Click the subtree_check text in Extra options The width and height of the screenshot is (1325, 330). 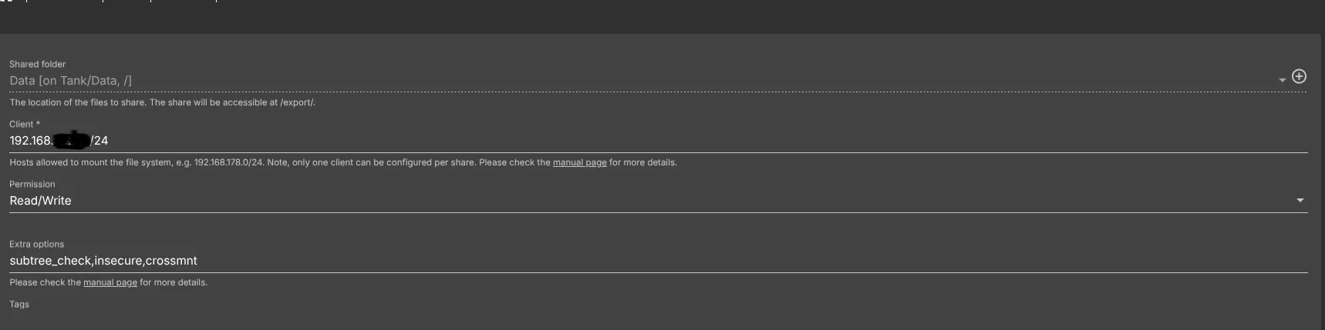point(50,261)
